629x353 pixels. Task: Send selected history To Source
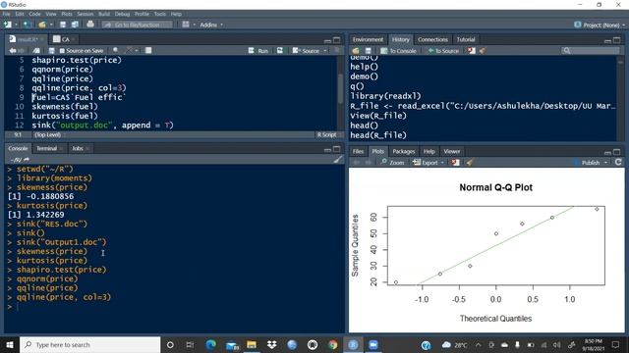[x=443, y=51]
